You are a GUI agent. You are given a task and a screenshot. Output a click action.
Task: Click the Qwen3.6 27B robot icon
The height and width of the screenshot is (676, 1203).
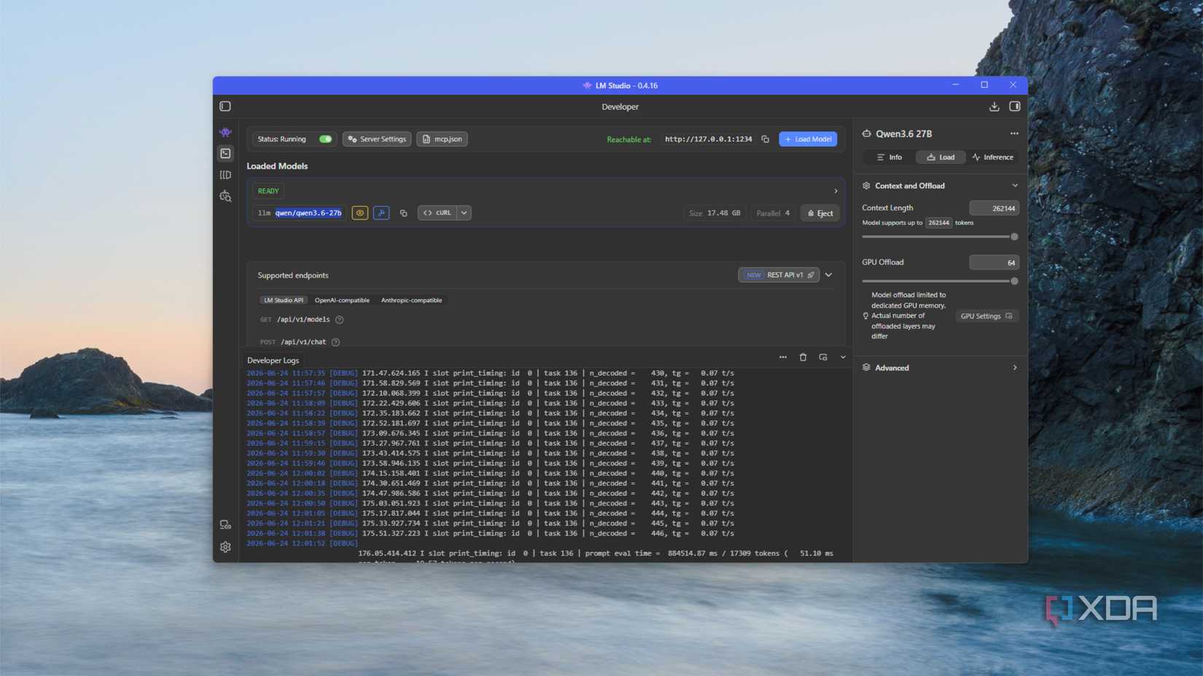pyautogui.click(x=866, y=134)
